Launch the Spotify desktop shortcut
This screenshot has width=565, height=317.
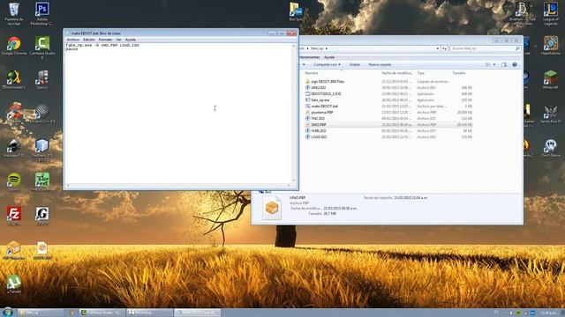tap(14, 181)
